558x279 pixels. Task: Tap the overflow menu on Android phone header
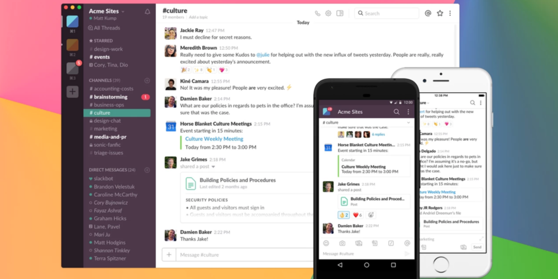(x=408, y=112)
